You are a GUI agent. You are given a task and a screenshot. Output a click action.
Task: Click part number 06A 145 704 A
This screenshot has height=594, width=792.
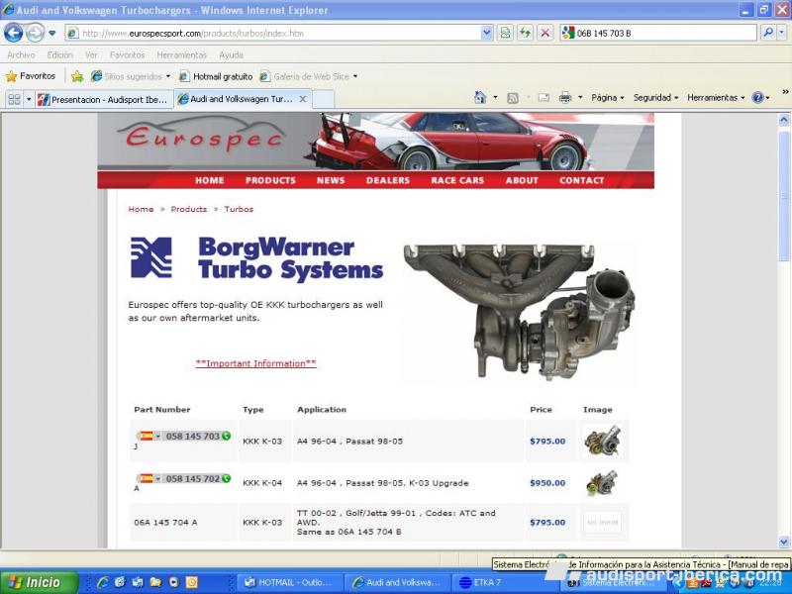click(165, 523)
